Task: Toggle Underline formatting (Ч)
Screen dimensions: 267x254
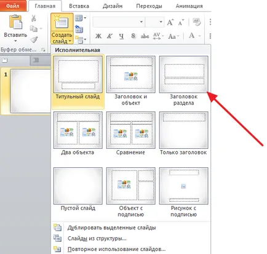Action: point(121,36)
